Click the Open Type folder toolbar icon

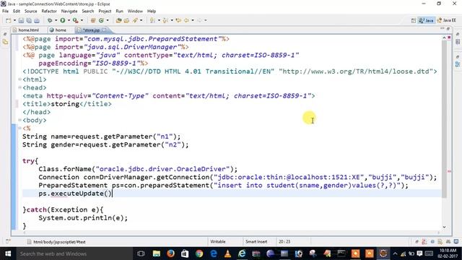click(118, 20)
